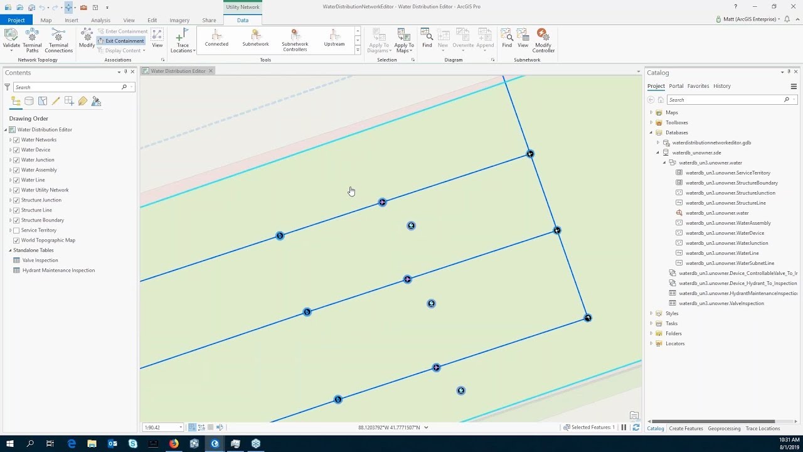803x452 pixels.
Task: Expand the Styles node in Catalog
Action: tap(651, 313)
